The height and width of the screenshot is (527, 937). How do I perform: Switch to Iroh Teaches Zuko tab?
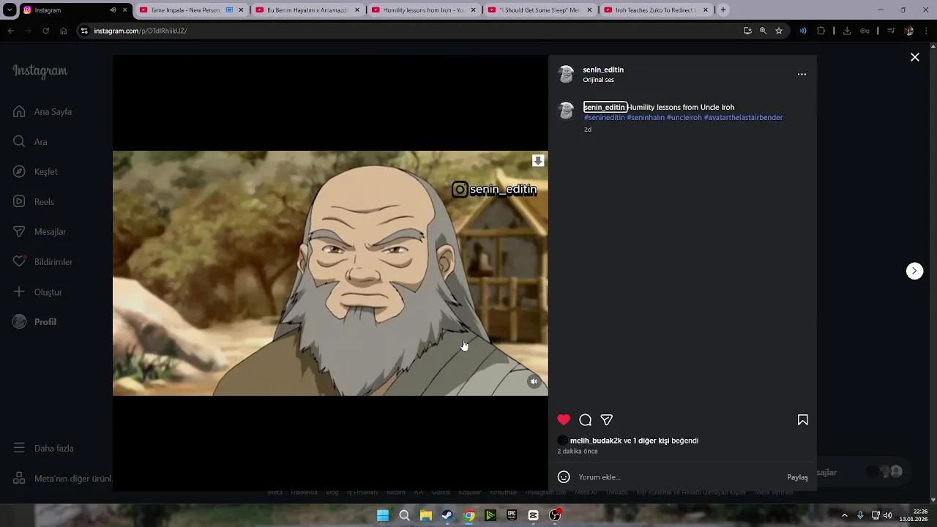[x=656, y=10]
